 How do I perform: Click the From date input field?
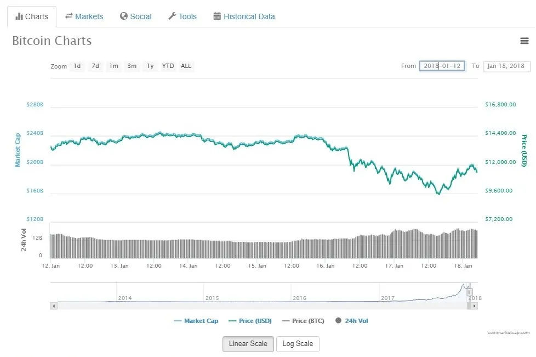click(442, 66)
